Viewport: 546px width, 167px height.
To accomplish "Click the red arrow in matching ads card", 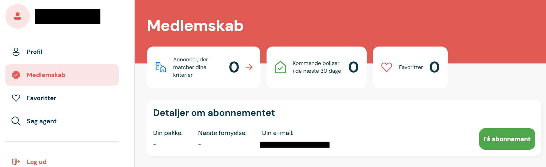I will [x=249, y=67].
